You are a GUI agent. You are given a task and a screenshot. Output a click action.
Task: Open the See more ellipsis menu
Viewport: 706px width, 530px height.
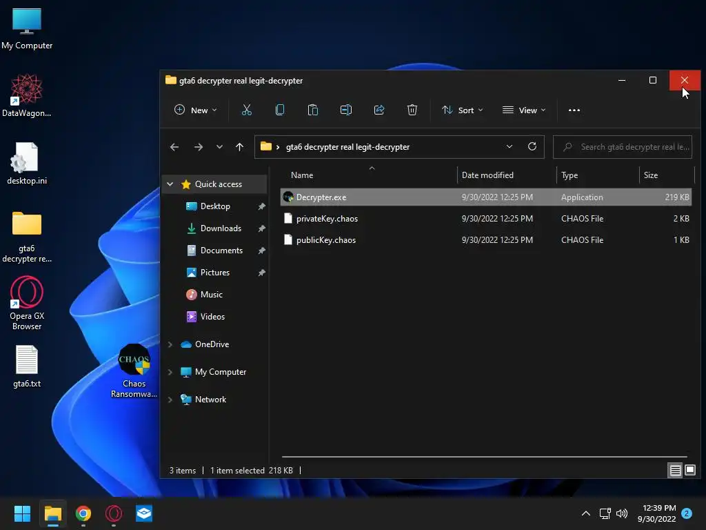pyautogui.click(x=574, y=110)
